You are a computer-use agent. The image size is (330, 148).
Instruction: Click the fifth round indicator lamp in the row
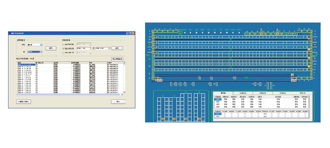(x=209, y=33)
